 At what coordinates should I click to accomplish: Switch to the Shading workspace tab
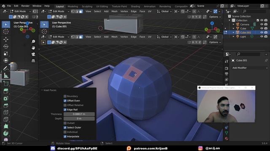(x=135, y=6)
